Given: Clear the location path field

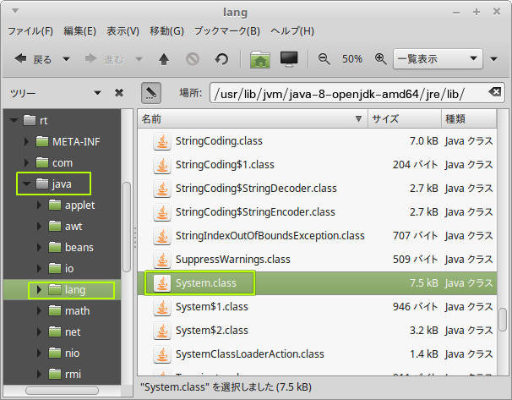Looking at the screenshot, I should pyautogui.click(x=494, y=92).
